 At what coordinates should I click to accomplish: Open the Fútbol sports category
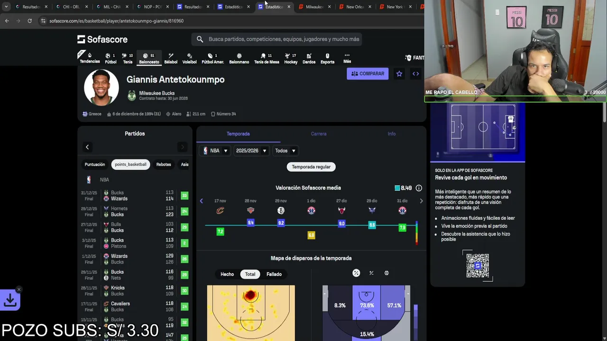pyautogui.click(x=110, y=58)
